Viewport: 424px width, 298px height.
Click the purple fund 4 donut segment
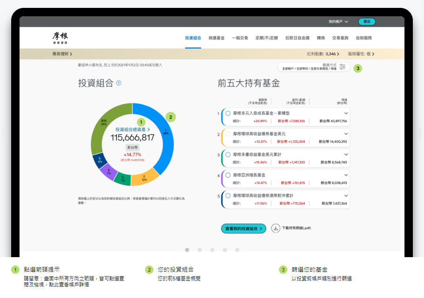click(x=108, y=172)
